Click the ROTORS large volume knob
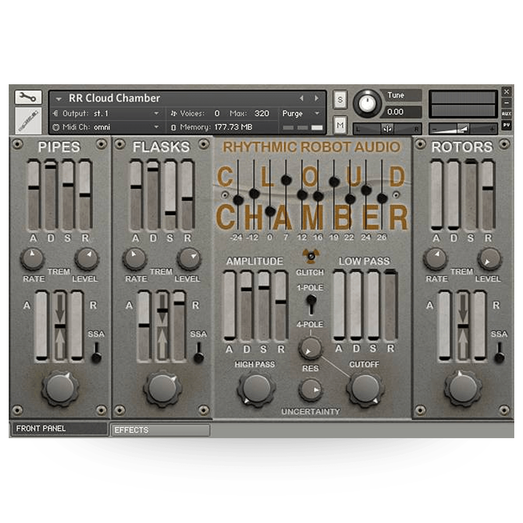Screen dimensions: 523x523 point(463,388)
